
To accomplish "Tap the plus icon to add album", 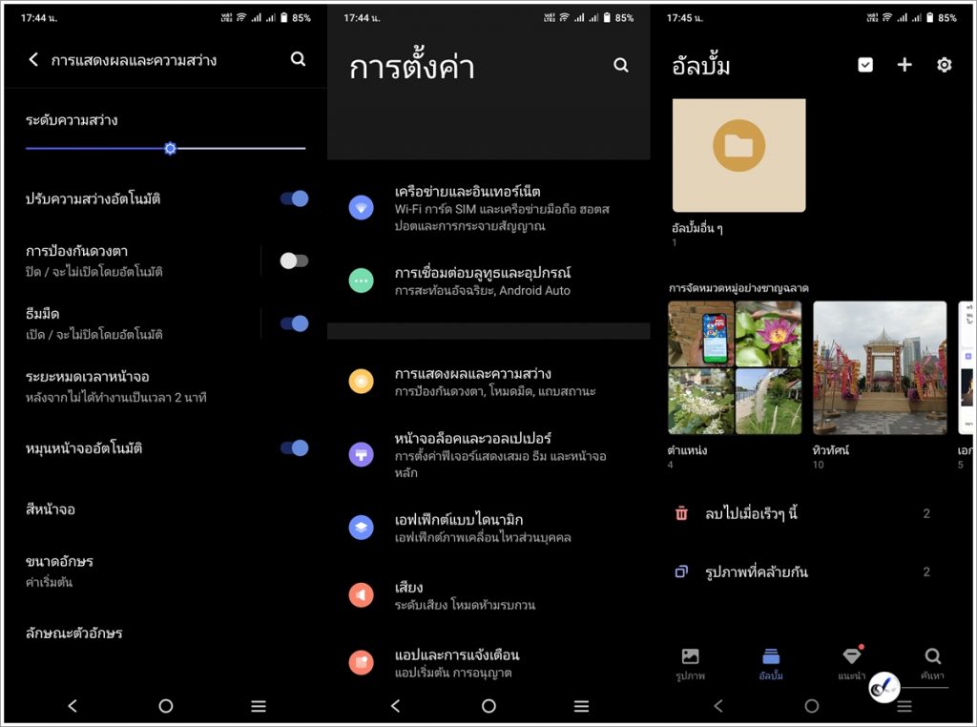I will tap(904, 65).
